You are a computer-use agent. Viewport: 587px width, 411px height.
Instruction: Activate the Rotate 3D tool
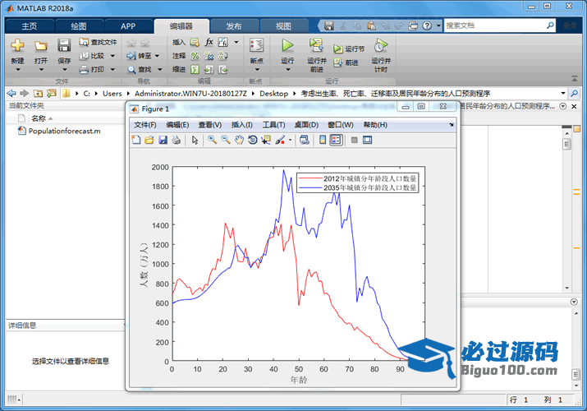252,141
